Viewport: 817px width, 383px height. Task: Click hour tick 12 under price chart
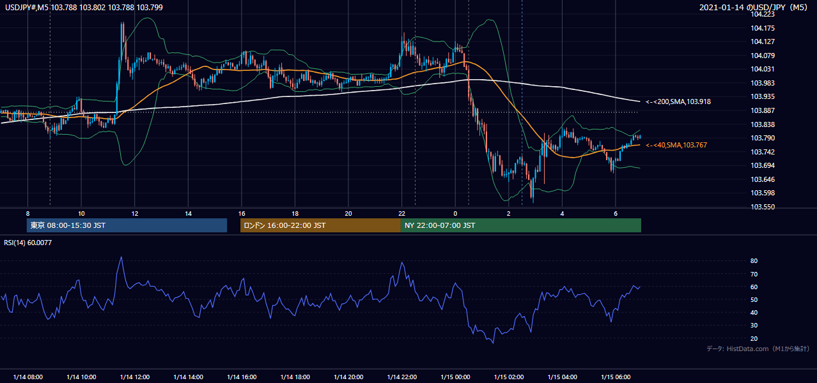[x=134, y=213]
